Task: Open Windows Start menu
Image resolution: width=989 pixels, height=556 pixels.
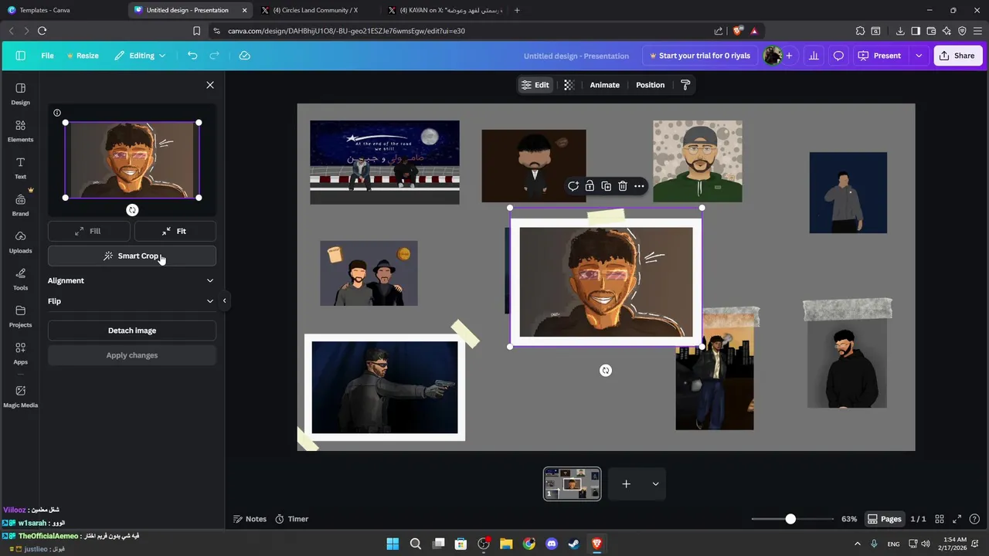Action: click(x=393, y=544)
